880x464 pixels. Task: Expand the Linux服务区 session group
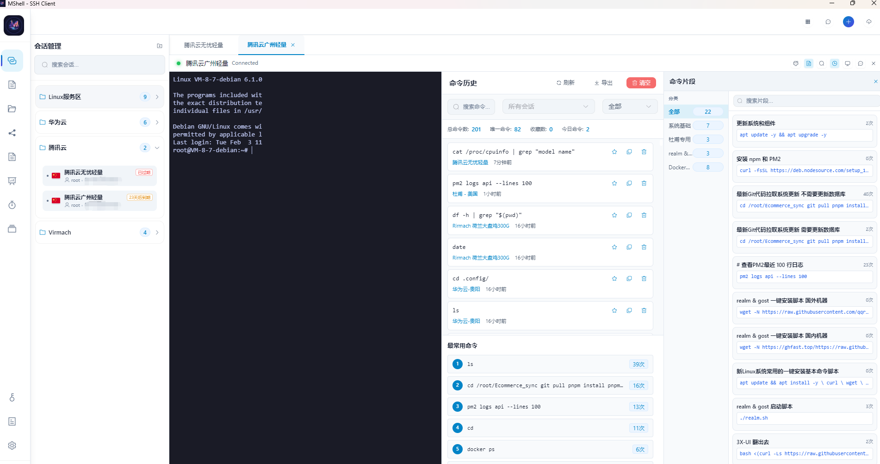pos(157,97)
